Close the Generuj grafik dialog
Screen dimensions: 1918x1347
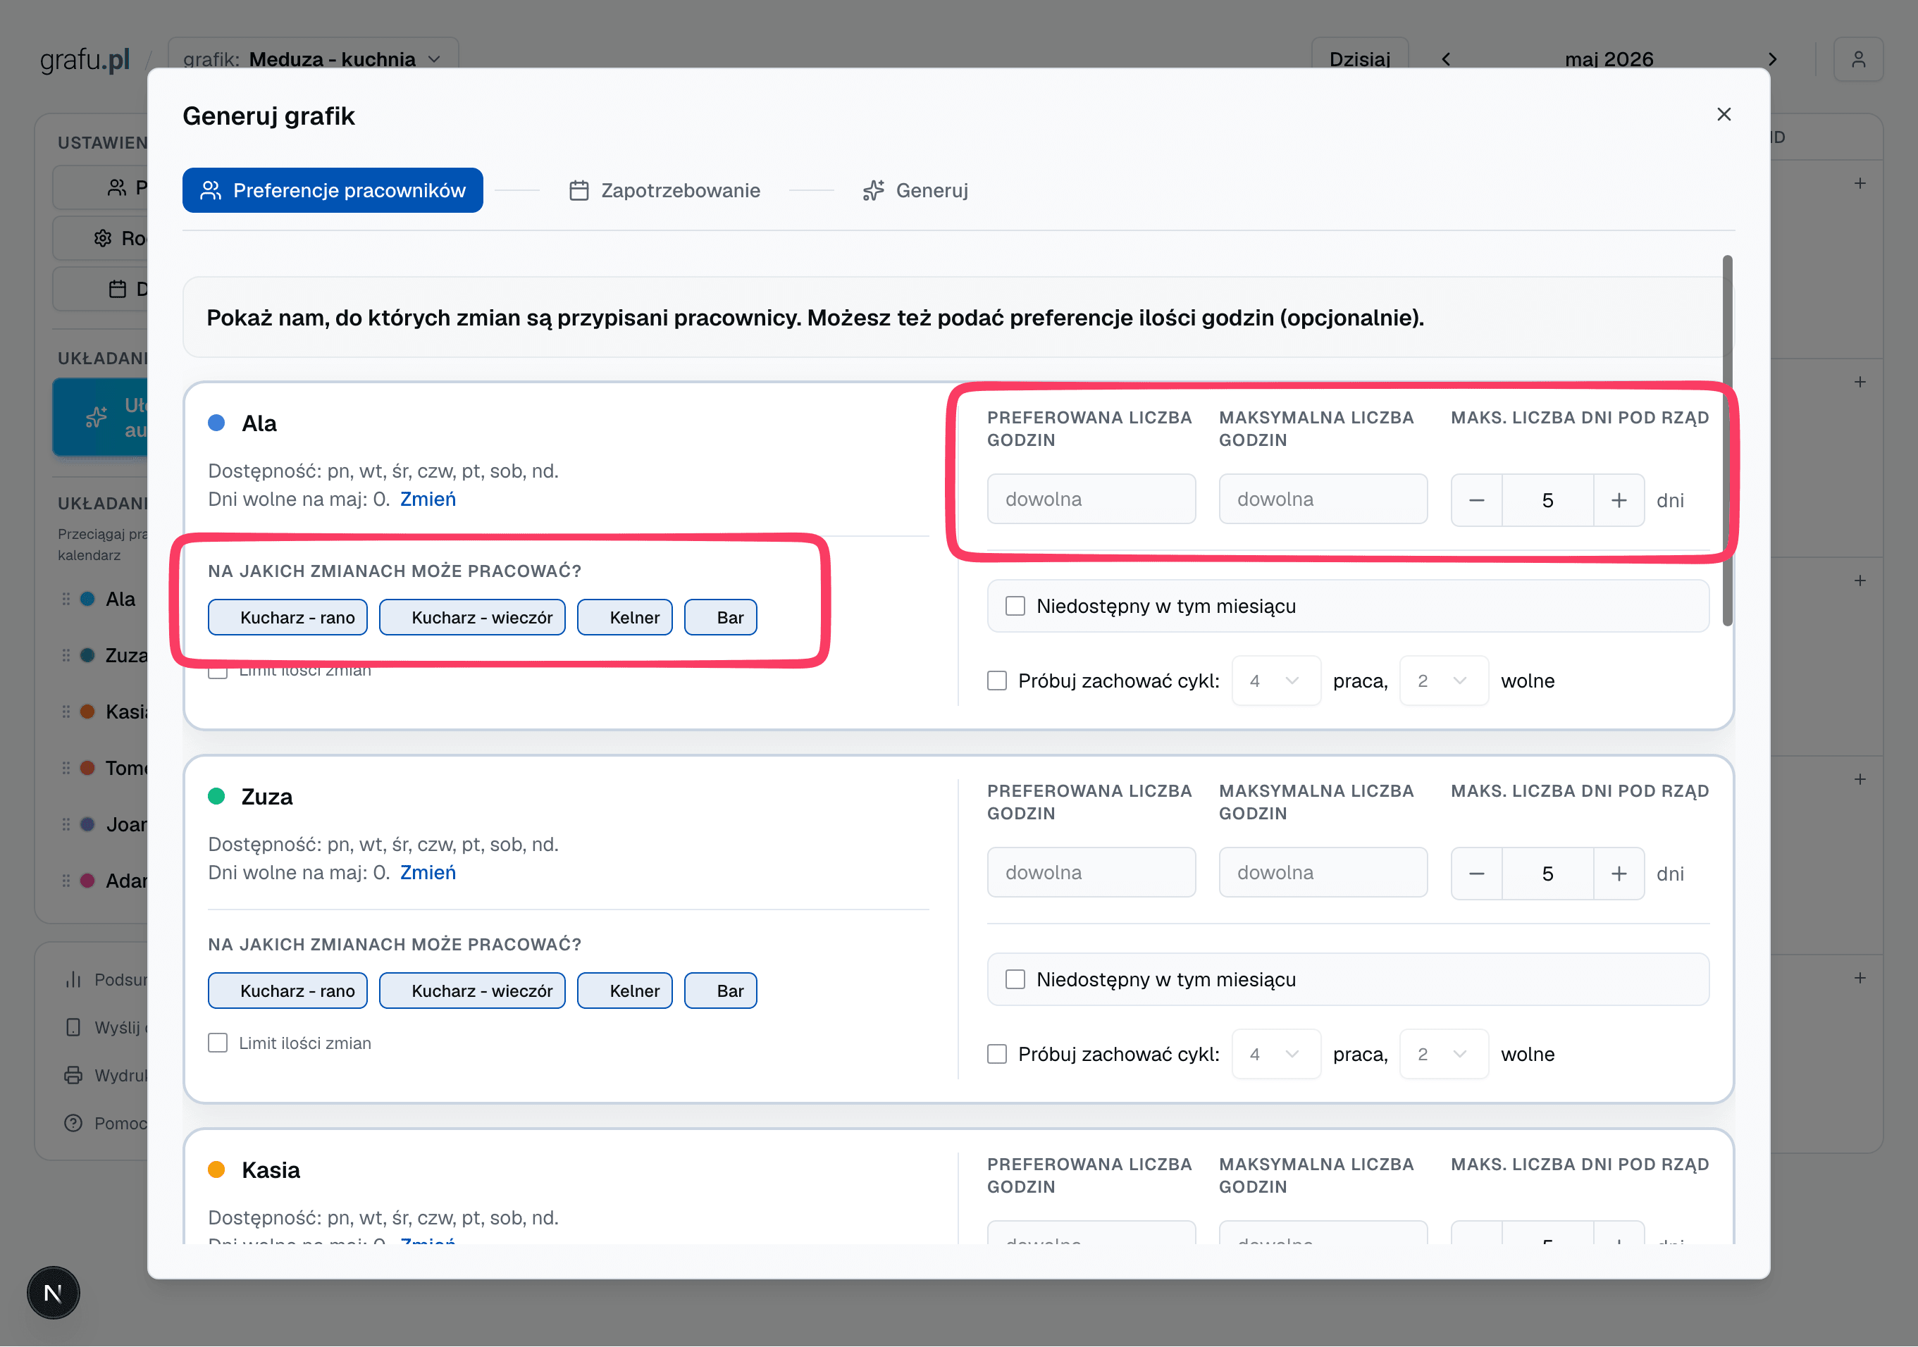[1724, 114]
